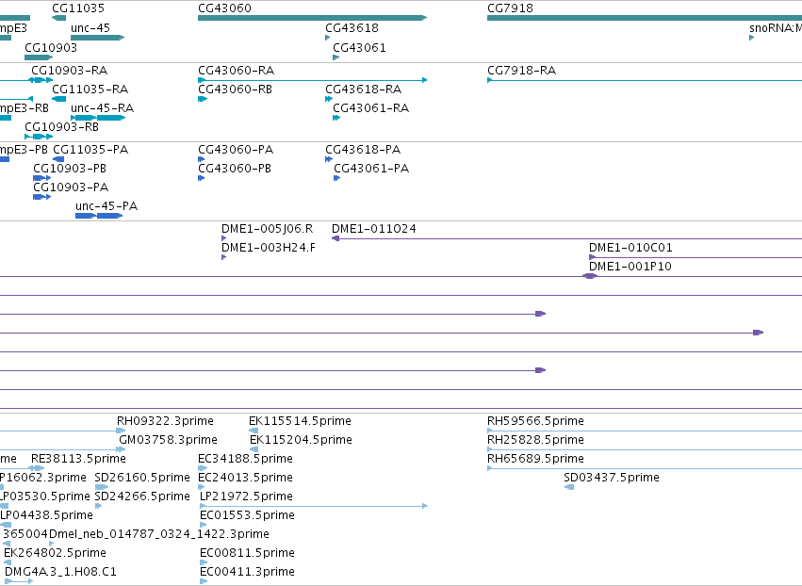
Task: Select the EK115514.5prime EST
Action: click(254, 431)
